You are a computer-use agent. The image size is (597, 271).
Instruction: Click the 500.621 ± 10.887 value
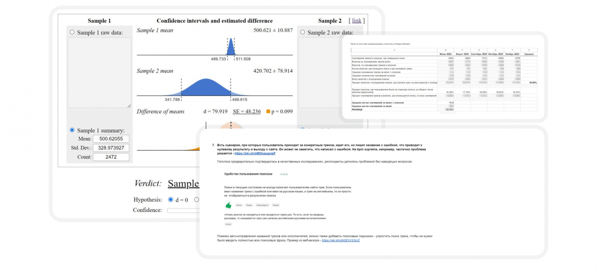[x=273, y=30]
